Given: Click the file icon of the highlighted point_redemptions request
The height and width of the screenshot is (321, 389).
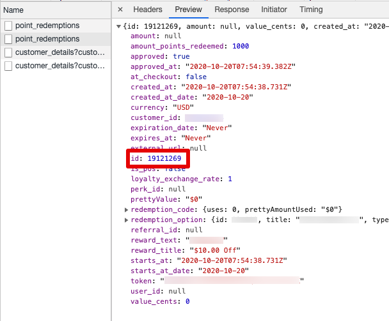Looking at the screenshot, I should click(x=8, y=39).
